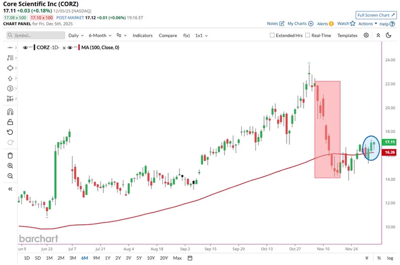Viewport: 400px width, 265px height.
Task: Switch to dark mode moon icon
Action: 388,35
